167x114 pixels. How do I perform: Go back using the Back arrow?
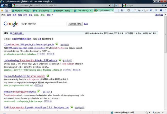tap(2, 5)
